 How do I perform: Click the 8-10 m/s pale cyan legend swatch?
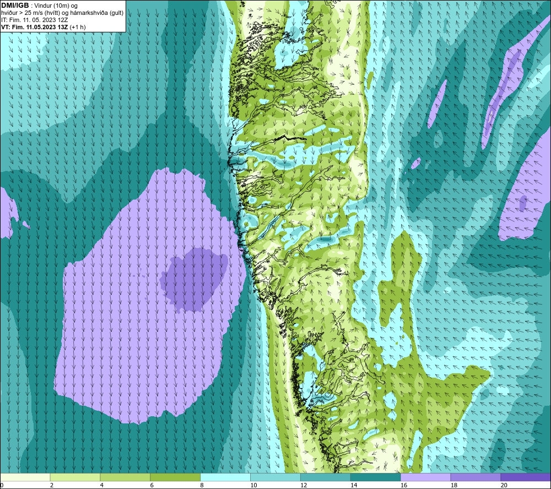(225, 477)
